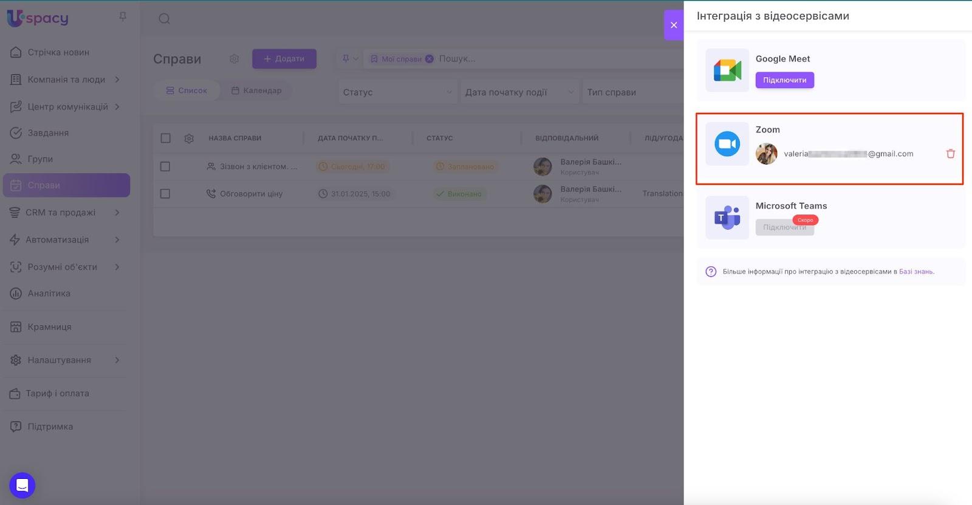This screenshot has width=972, height=505.
Task: Open Дата початку події dropdown
Action: [519, 92]
